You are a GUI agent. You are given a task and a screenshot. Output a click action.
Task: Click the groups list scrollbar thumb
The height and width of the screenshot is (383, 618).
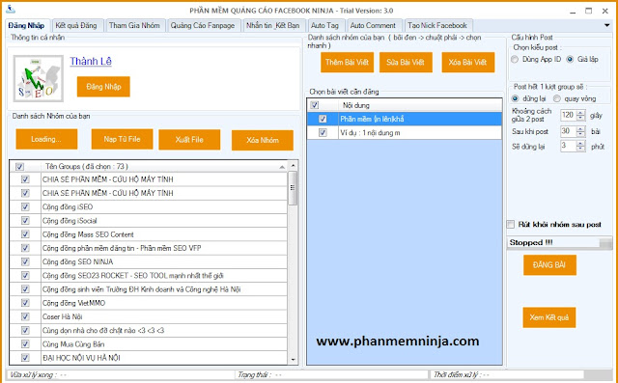click(293, 188)
